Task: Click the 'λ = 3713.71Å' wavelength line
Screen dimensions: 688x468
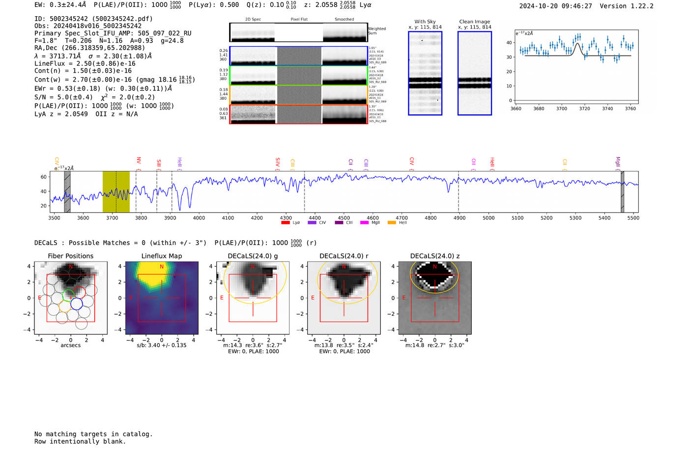Action: click(93, 56)
